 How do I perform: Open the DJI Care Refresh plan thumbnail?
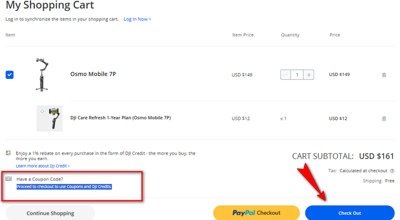(x=49, y=118)
